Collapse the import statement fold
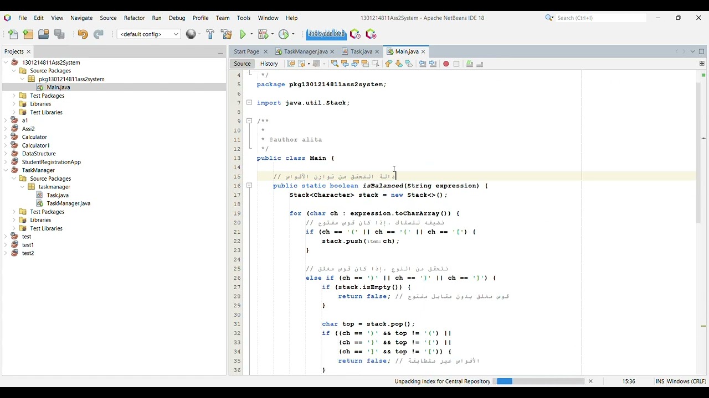This screenshot has height=398, width=709. (249, 103)
